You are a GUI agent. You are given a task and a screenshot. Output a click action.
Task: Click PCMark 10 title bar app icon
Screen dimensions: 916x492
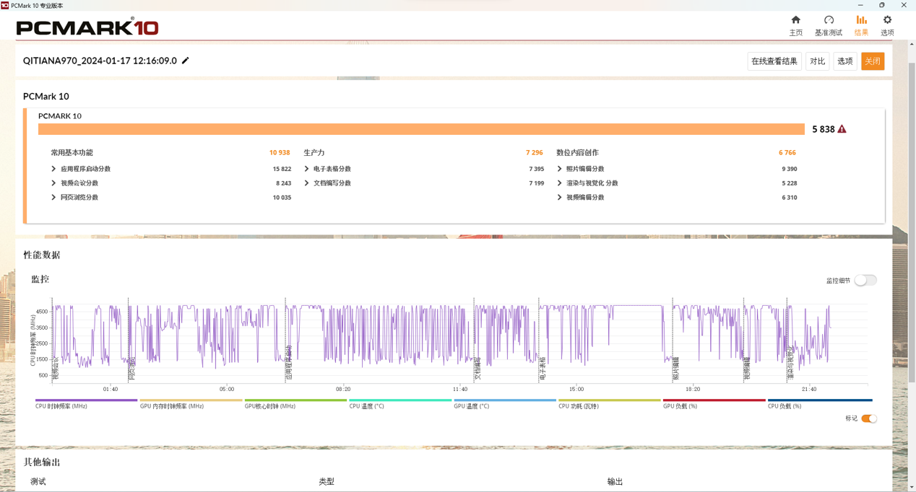(5, 5)
